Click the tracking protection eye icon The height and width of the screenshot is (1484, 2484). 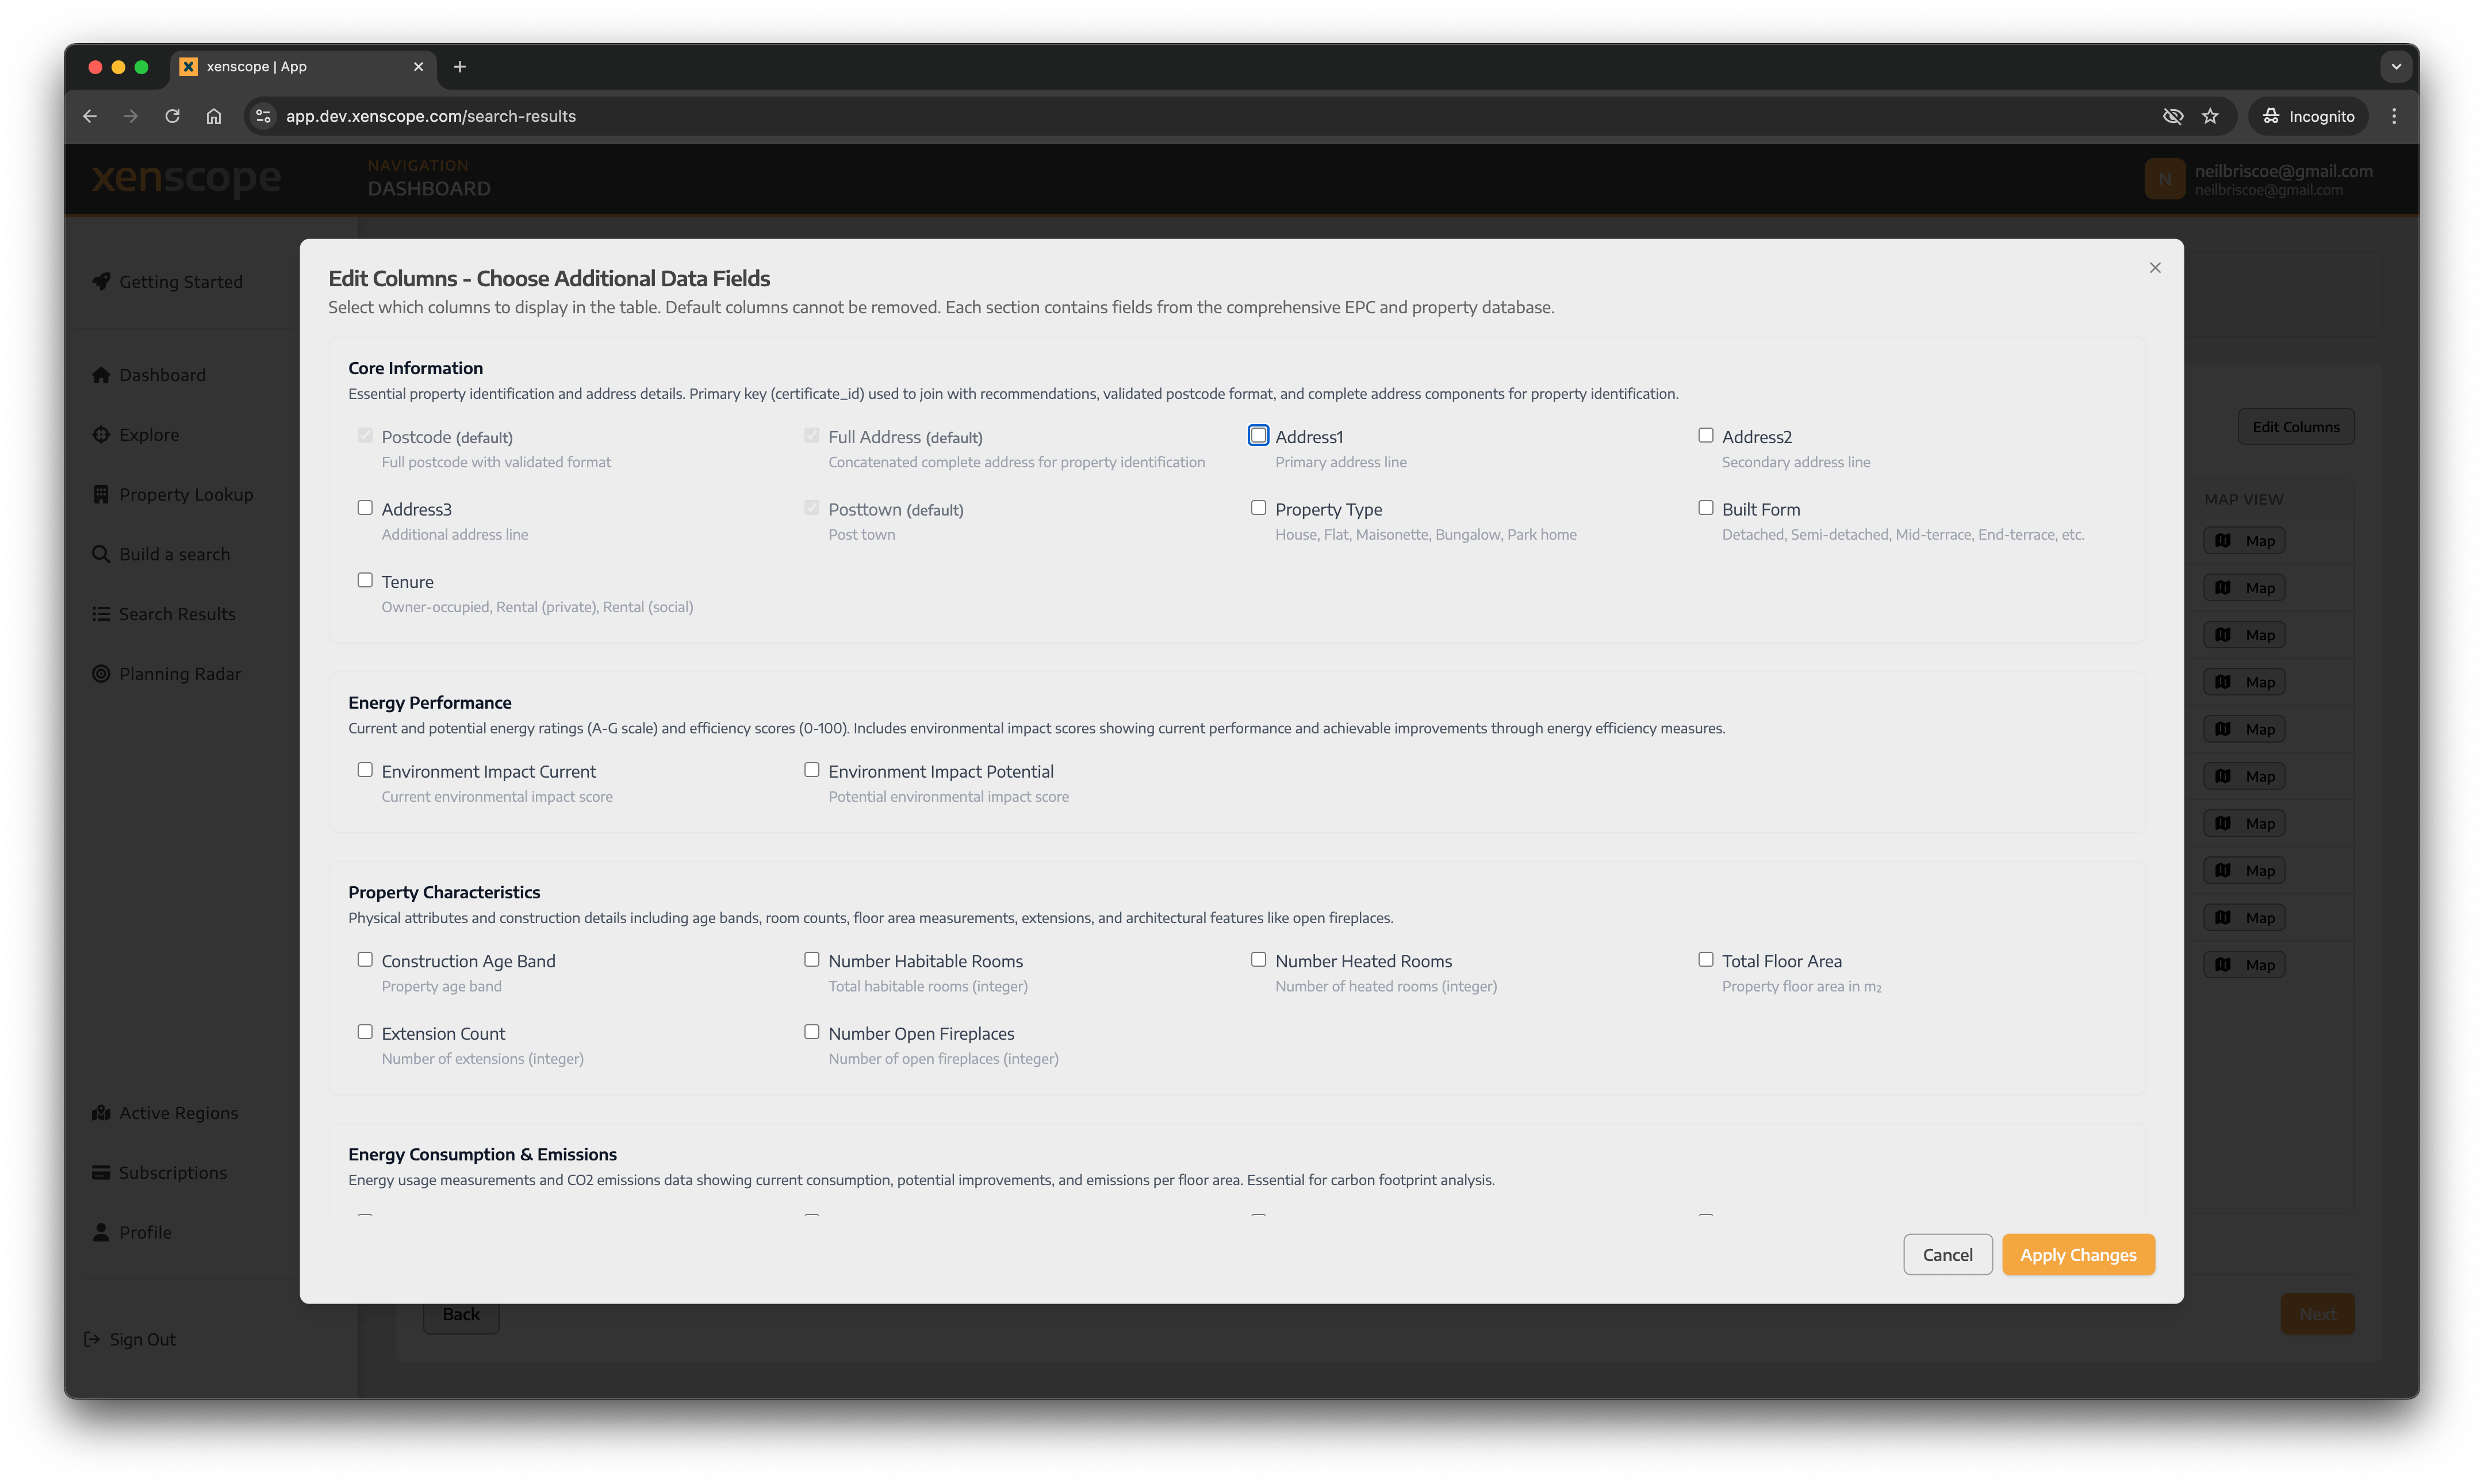tap(2172, 116)
